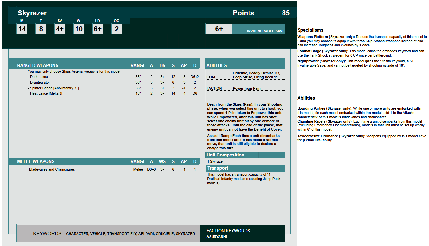Click melee attacks value D3+3
The image size is (429, 246).
pyautogui.click(x=151, y=169)
